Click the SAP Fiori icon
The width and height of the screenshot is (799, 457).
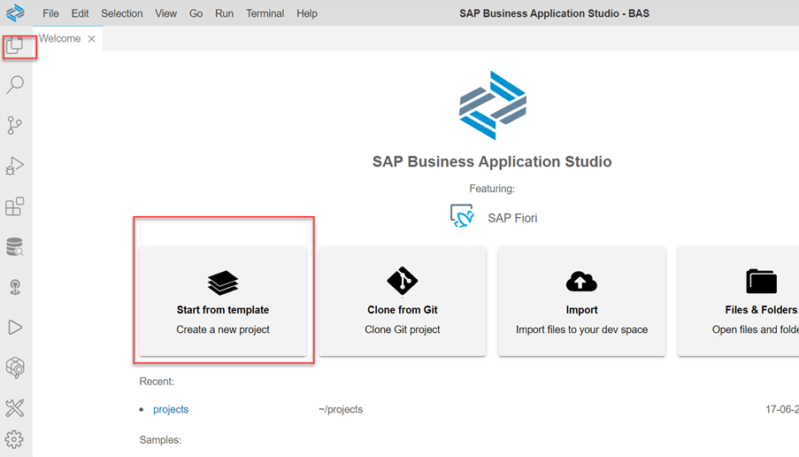click(462, 216)
